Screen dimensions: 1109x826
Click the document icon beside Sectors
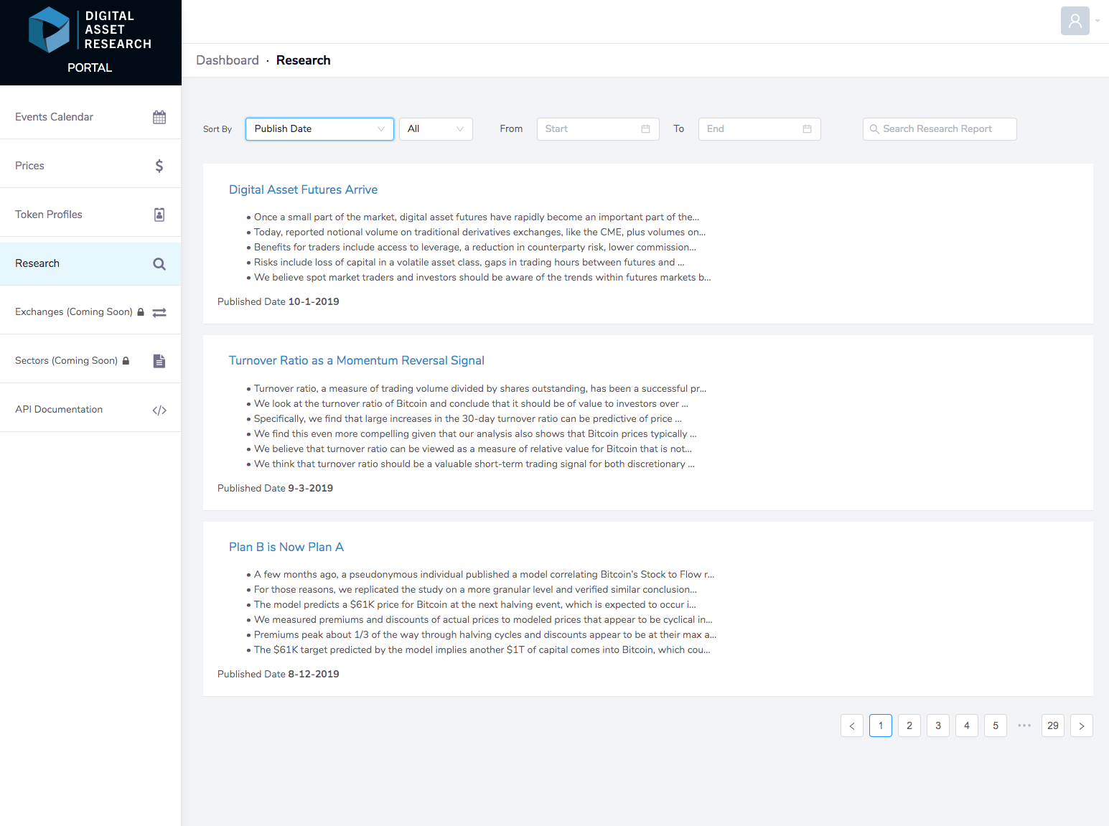click(x=159, y=361)
